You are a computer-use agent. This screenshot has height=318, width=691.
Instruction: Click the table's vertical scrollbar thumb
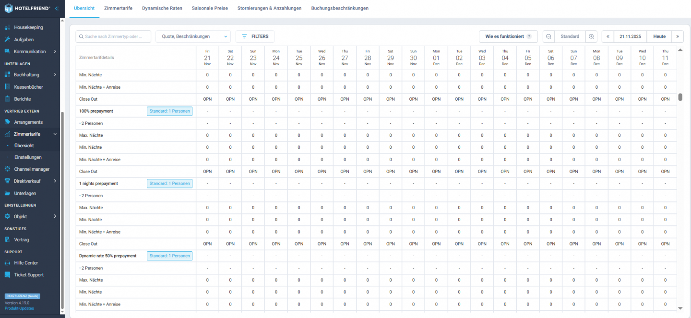pyautogui.click(x=680, y=97)
